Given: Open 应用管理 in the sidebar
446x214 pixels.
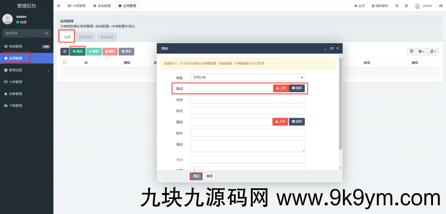Looking at the screenshot, I should pyautogui.click(x=27, y=58).
